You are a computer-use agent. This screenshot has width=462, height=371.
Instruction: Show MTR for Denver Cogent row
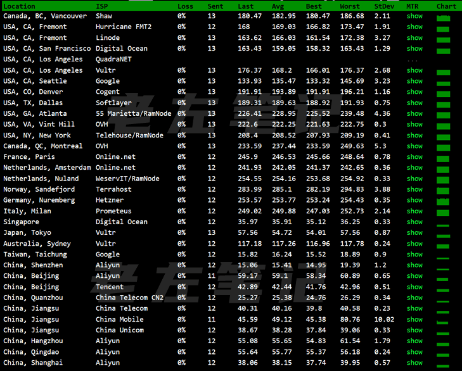(x=414, y=92)
